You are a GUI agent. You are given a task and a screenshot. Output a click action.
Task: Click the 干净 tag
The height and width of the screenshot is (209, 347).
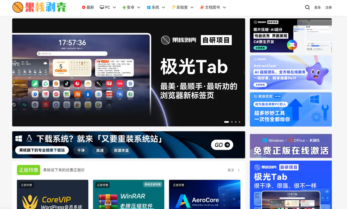pos(81,150)
